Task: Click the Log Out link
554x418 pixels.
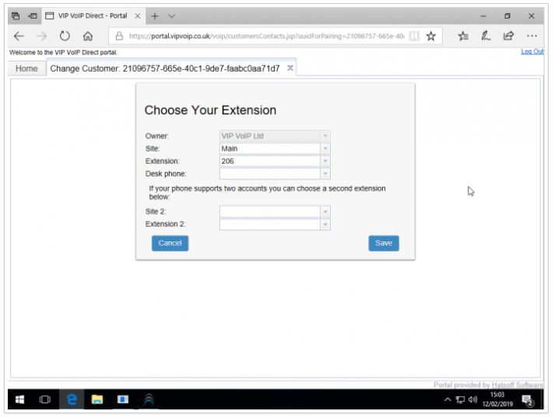Action: click(x=532, y=51)
